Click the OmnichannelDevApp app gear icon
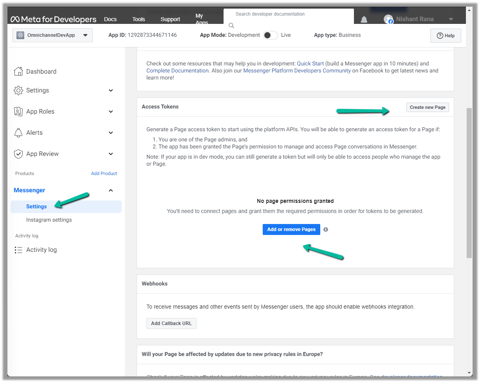Image resolution: width=480 pixels, height=383 pixels. 21,35
